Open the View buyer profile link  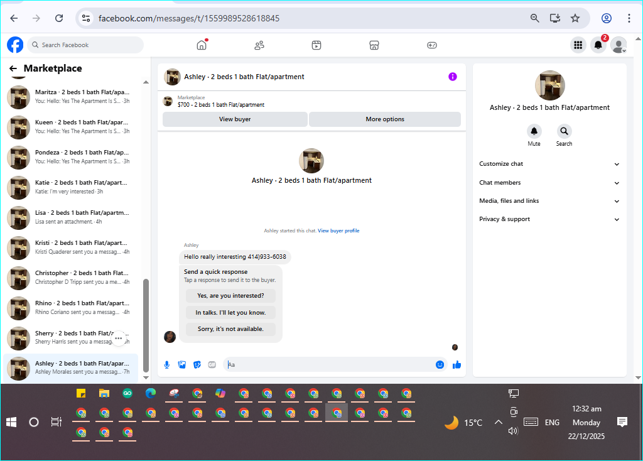click(x=338, y=231)
